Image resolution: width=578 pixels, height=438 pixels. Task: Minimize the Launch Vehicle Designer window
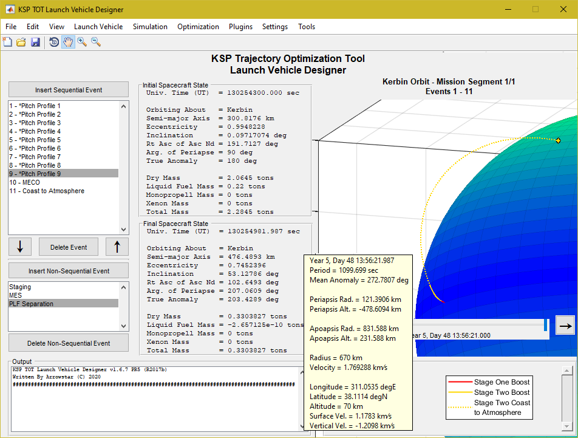point(508,9)
